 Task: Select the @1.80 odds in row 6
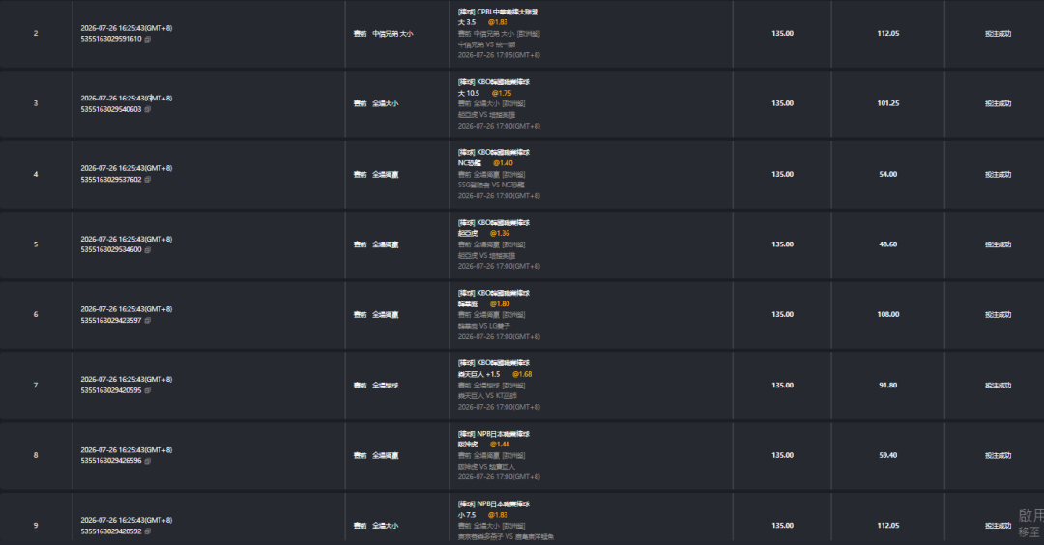(x=500, y=304)
